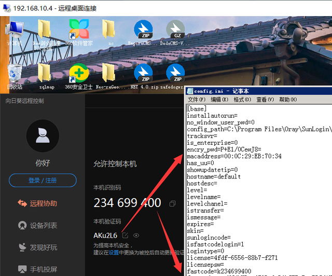The width and height of the screenshot is (332, 276).
Task: Open the 格式(O) menu in Notepad
Action: coord(242,99)
